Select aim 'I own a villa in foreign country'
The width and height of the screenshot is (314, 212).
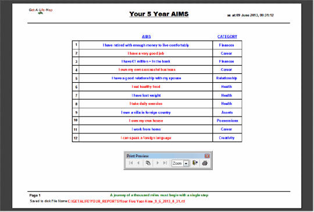coord(146,112)
